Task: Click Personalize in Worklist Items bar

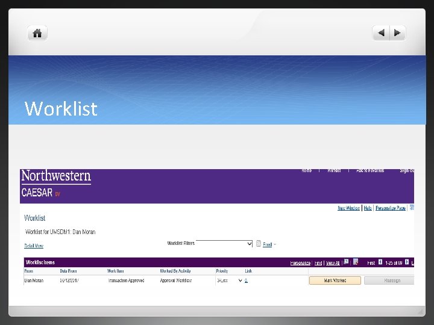Action: 300,263
